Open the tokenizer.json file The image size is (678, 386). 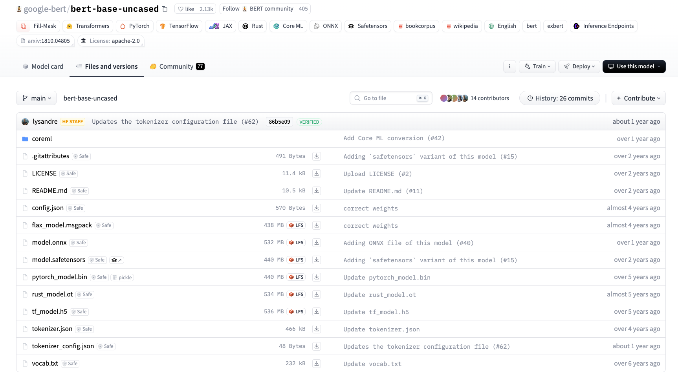tap(52, 329)
